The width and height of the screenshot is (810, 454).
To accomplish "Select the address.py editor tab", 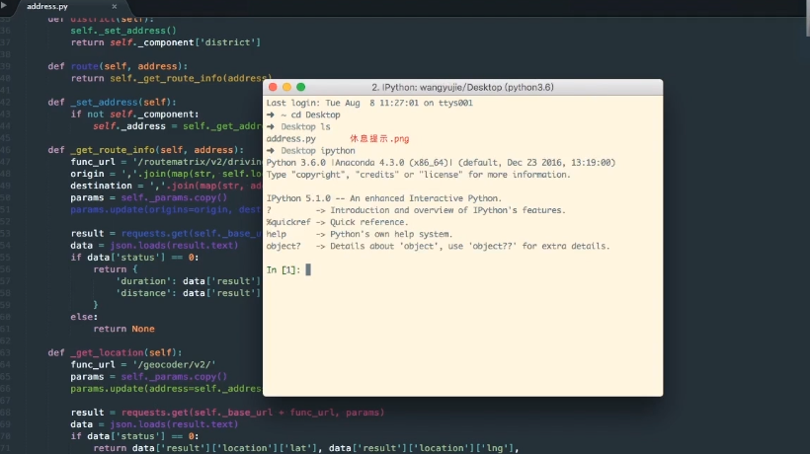I will coord(47,7).
